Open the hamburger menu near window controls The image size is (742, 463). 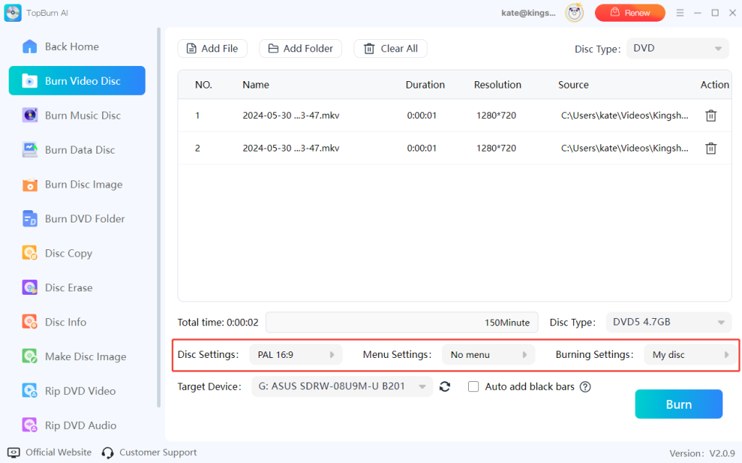pyautogui.click(x=680, y=12)
